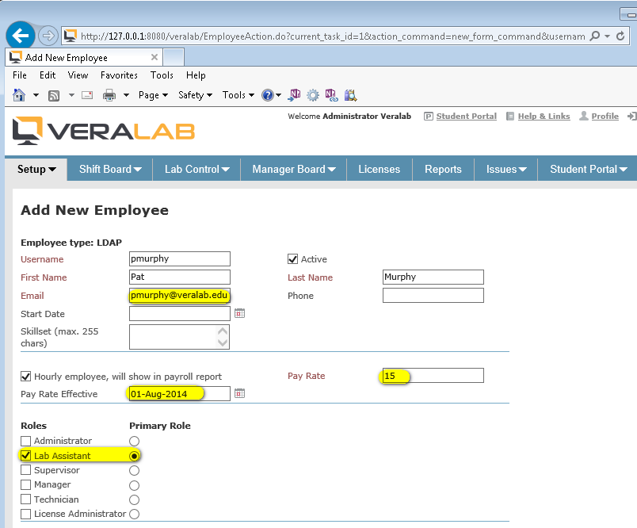Uncheck the Lab Assistant role checkbox
Viewport: 637px width, 528px height.
click(25, 456)
